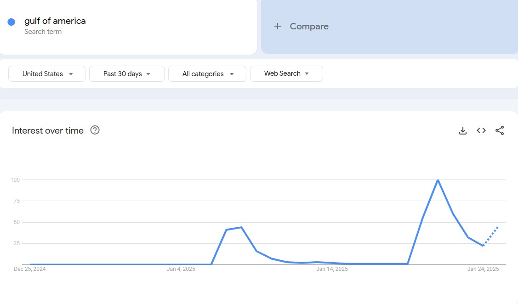Click the 75 value on y-axis
The image size is (518, 303).
[17, 201]
